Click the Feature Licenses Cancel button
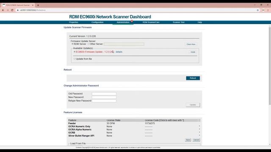 click(196, 140)
